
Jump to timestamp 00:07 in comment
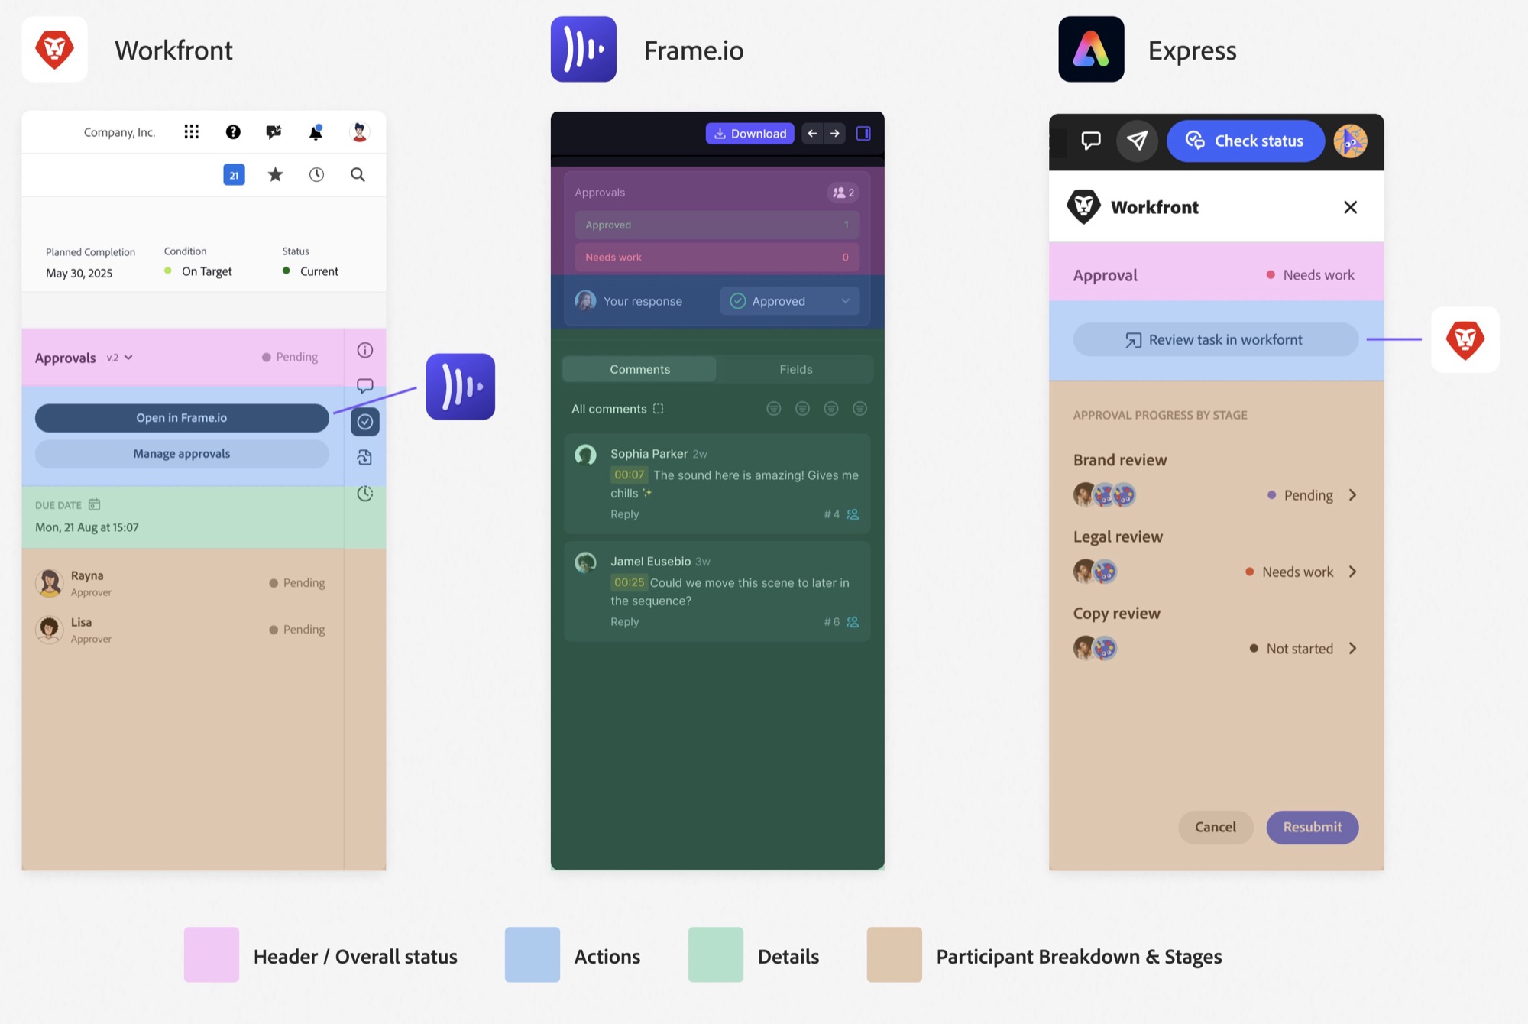(x=629, y=475)
